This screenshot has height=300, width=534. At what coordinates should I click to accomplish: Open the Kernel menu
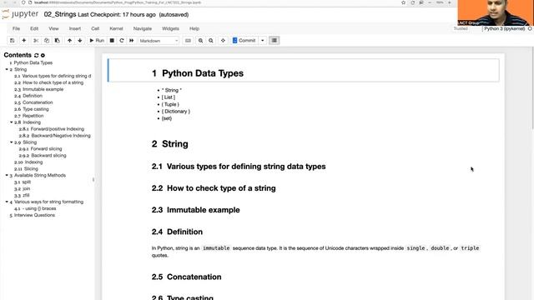116,28
